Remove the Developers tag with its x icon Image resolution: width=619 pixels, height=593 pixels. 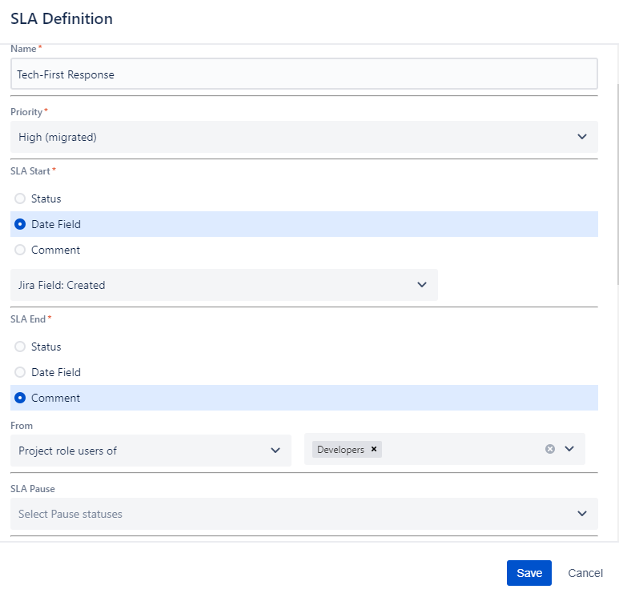pos(374,450)
